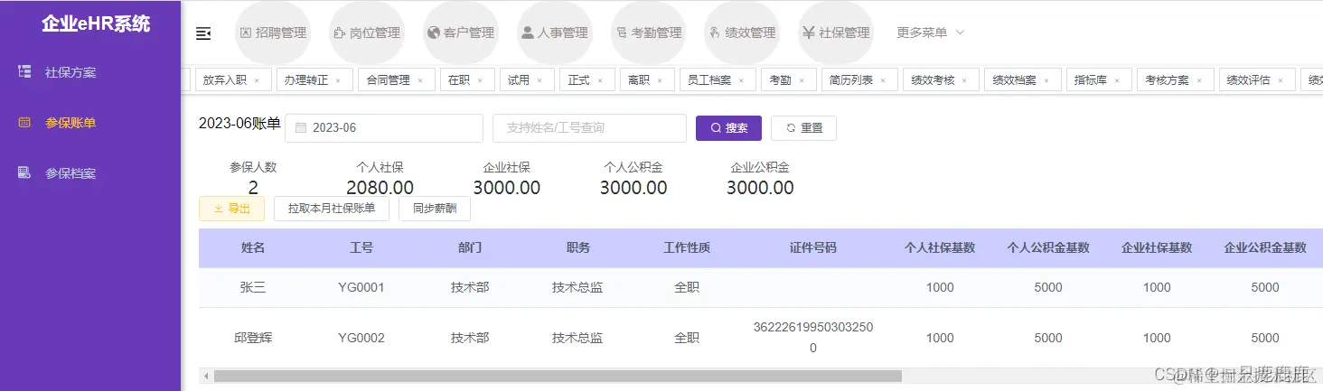
Task: Close the 绩效评估 tab
Action: pyautogui.click(x=1281, y=80)
